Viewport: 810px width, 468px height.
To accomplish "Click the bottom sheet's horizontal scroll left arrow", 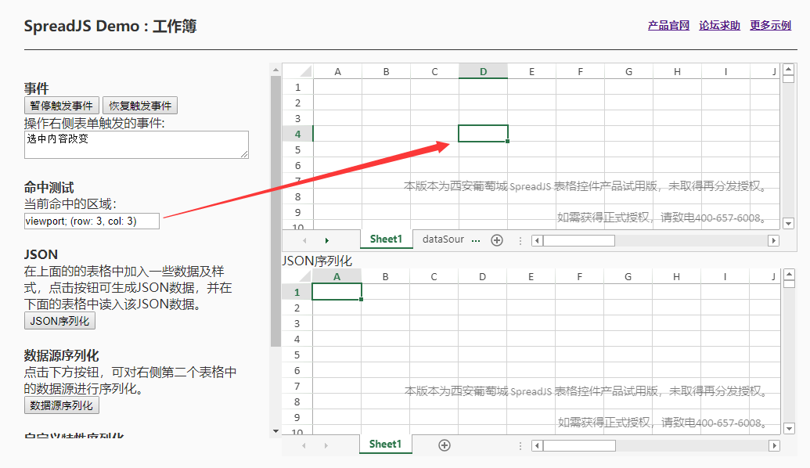I will tap(537, 445).
